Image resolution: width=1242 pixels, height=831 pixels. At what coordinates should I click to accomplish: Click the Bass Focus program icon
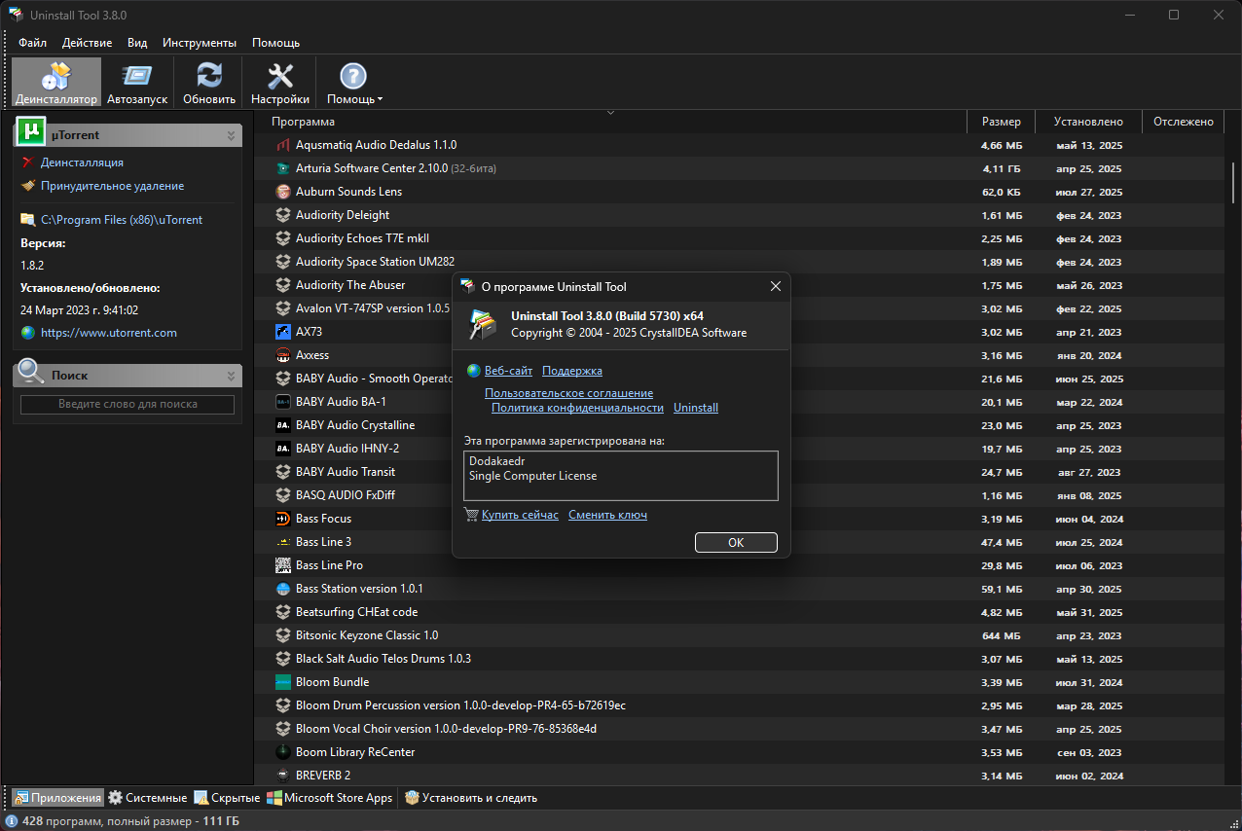283,519
